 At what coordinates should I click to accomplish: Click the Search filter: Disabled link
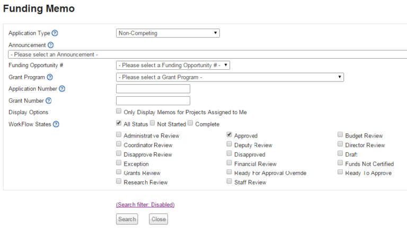145,205
